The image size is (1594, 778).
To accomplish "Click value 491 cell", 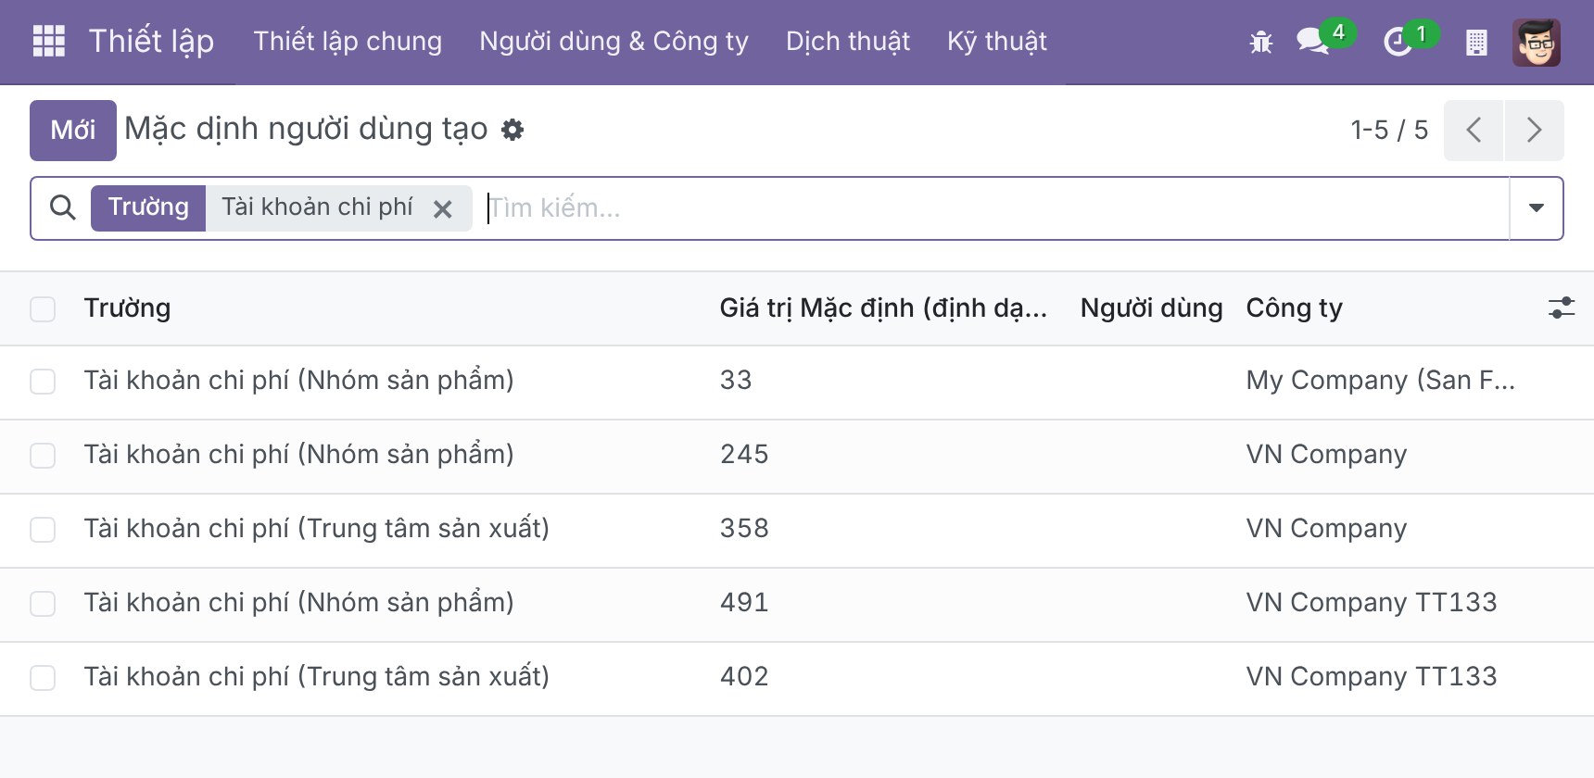I will (744, 603).
